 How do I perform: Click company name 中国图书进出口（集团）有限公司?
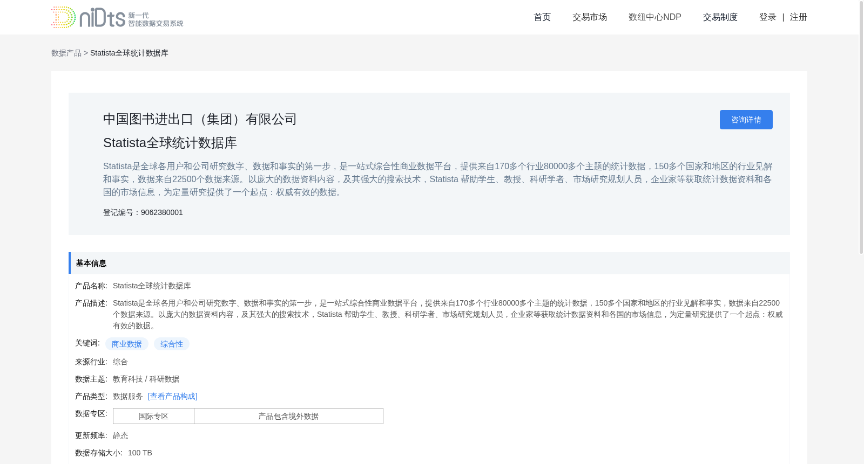point(200,119)
